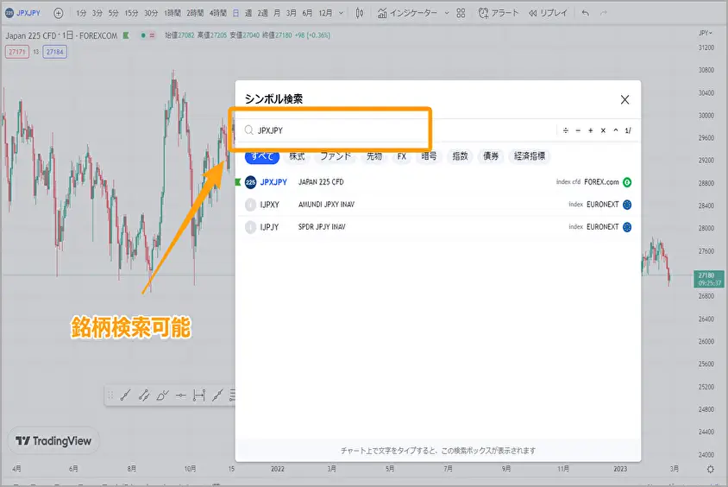Expand the indicators favorites dropdown arrow

click(x=447, y=13)
